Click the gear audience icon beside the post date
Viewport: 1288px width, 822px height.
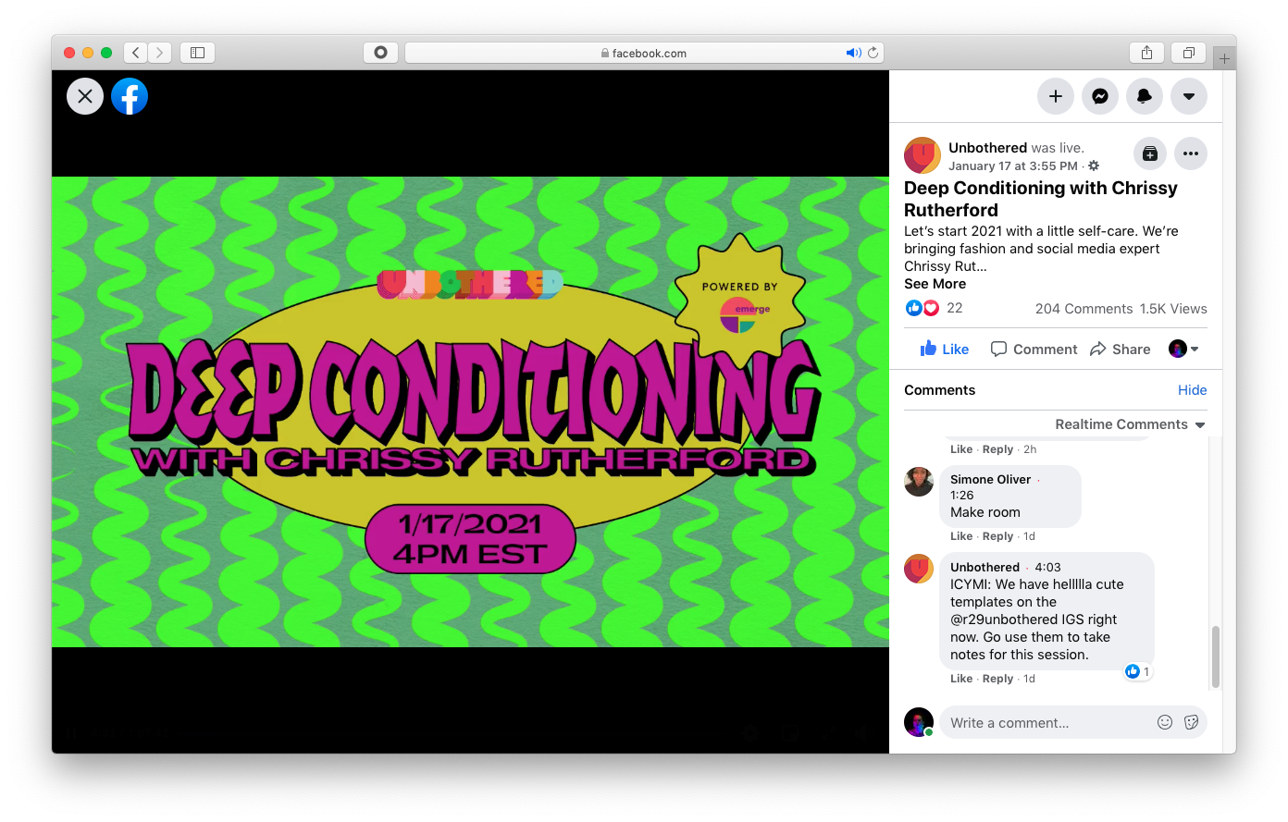1094,166
